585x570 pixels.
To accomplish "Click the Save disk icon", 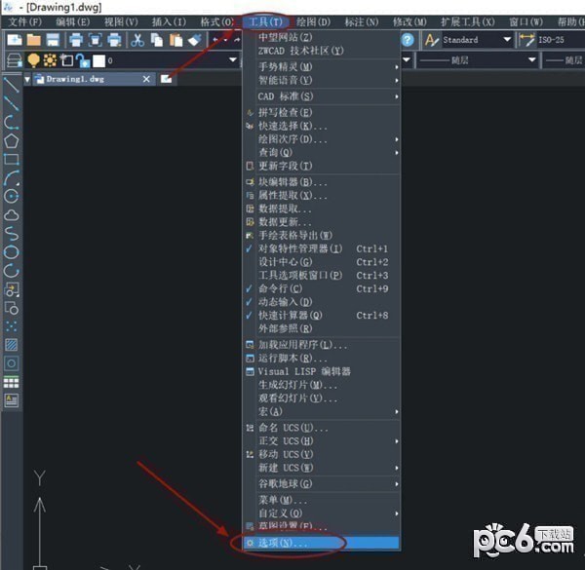I will pos(53,40).
